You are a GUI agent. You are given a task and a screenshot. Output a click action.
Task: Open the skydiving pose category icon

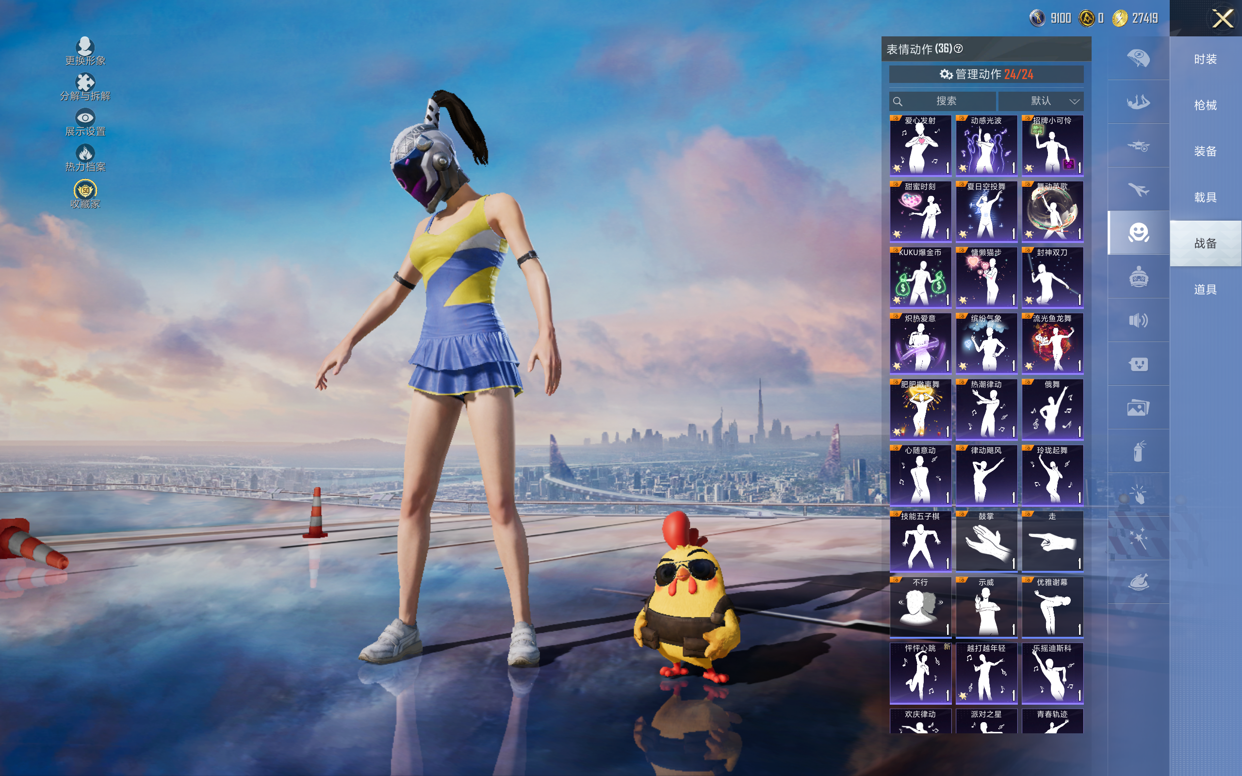point(1138,102)
